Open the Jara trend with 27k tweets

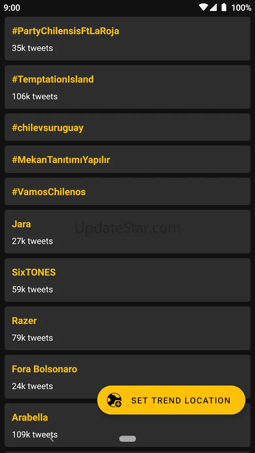pos(127,231)
